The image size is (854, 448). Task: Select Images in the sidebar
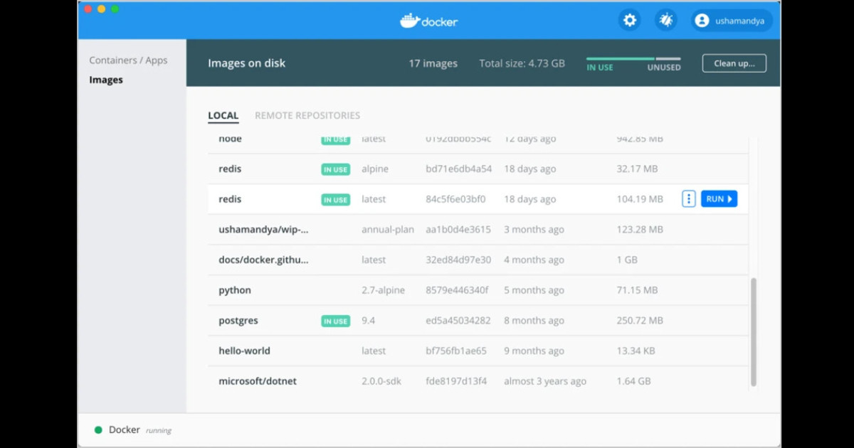[x=106, y=80]
